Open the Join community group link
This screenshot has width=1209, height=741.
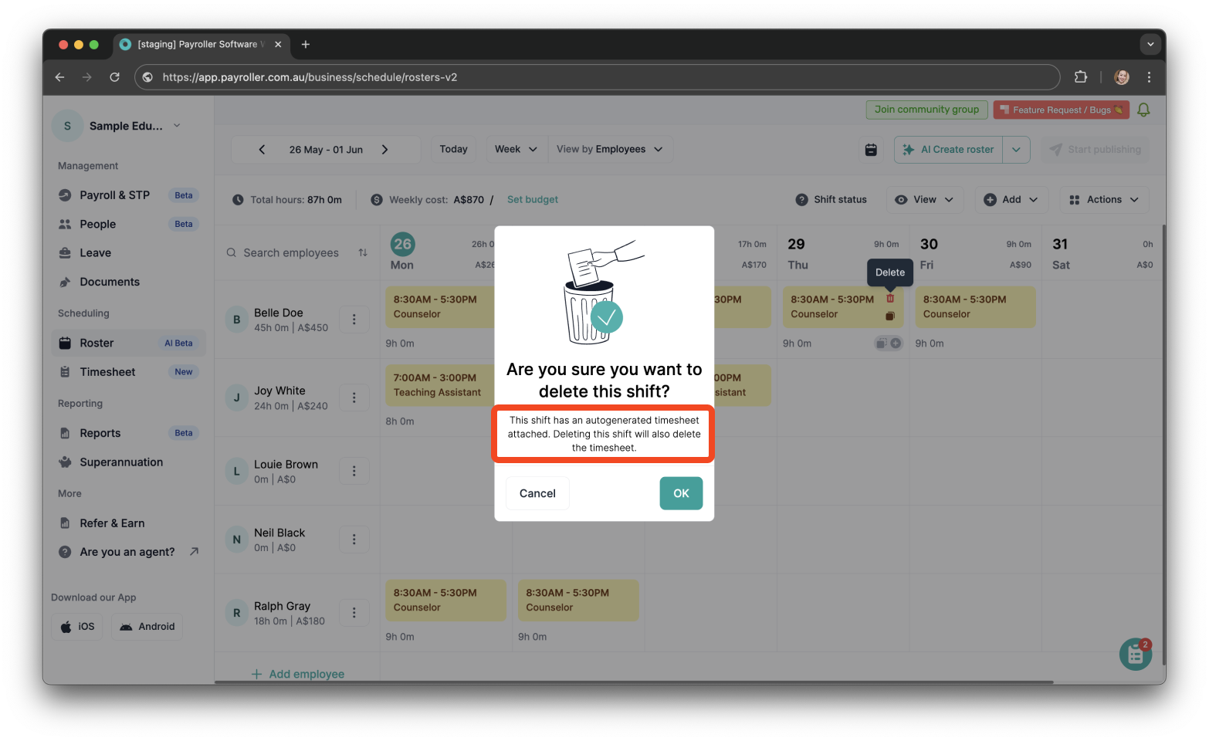coord(926,109)
